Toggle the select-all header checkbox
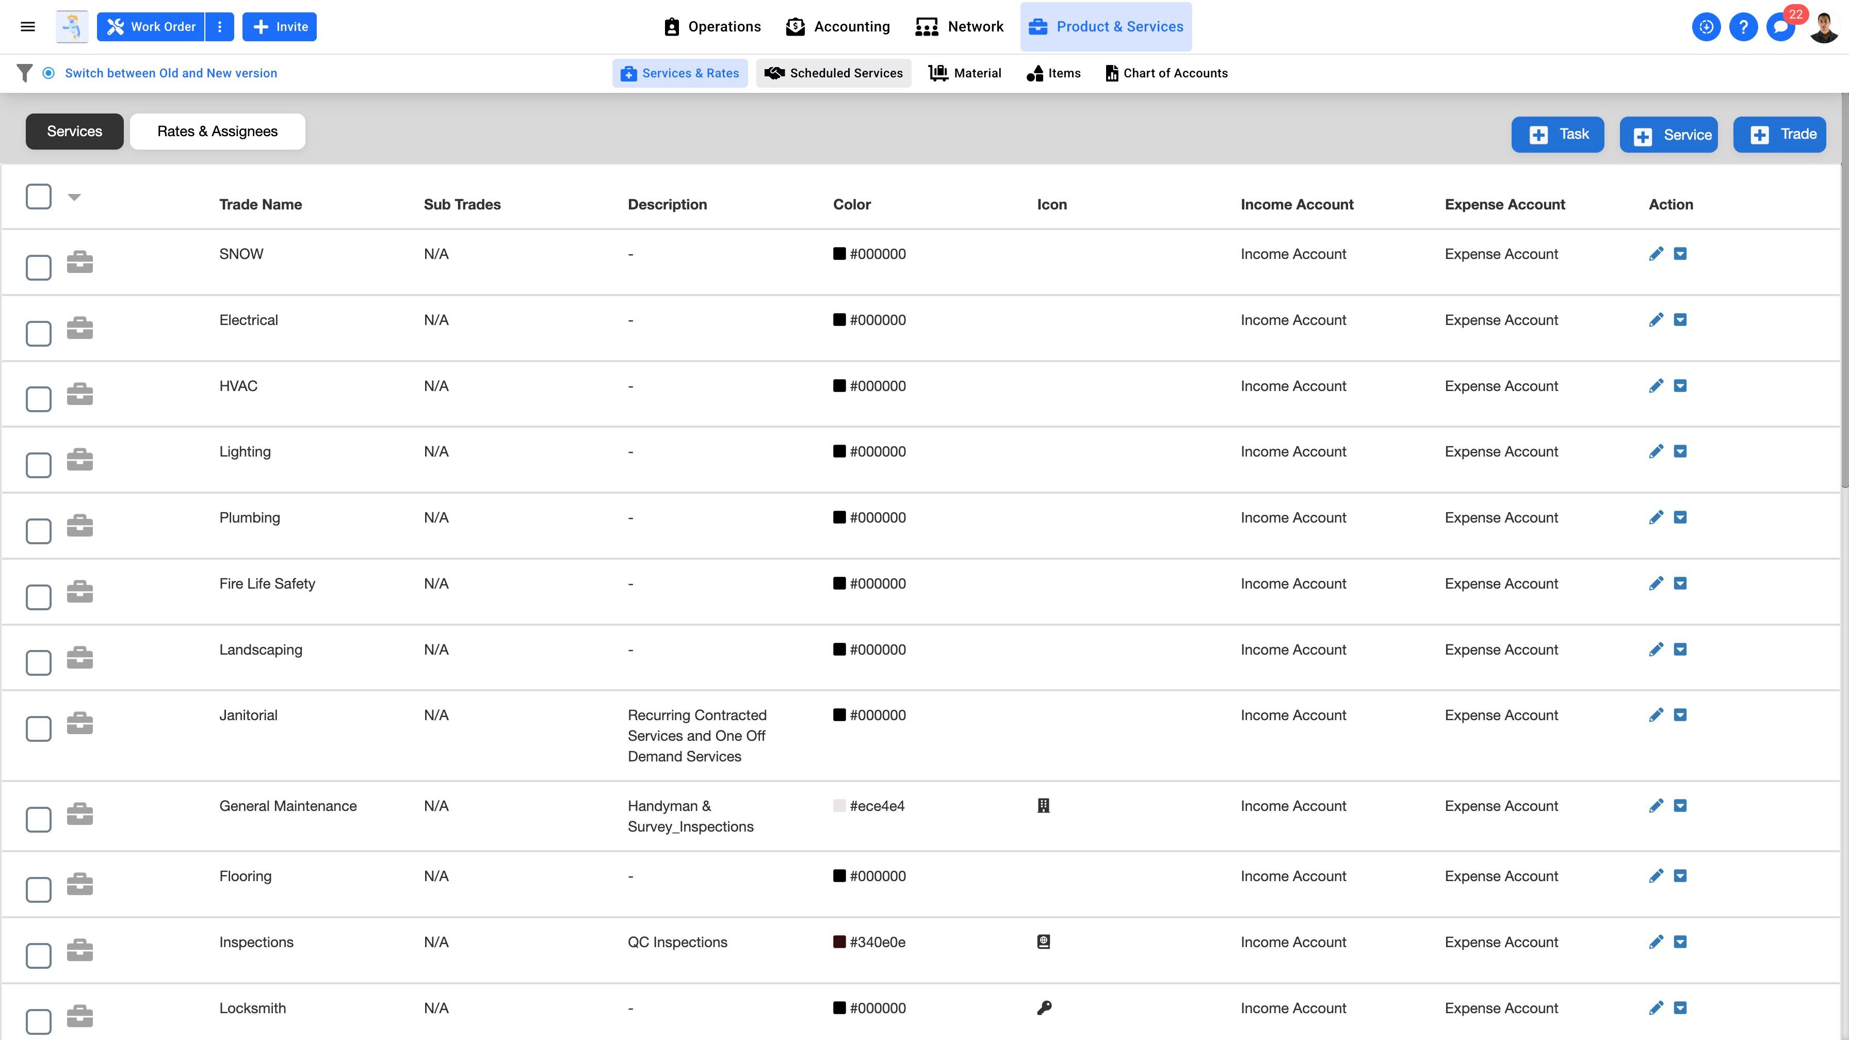1849x1040 pixels. [x=39, y=197]
